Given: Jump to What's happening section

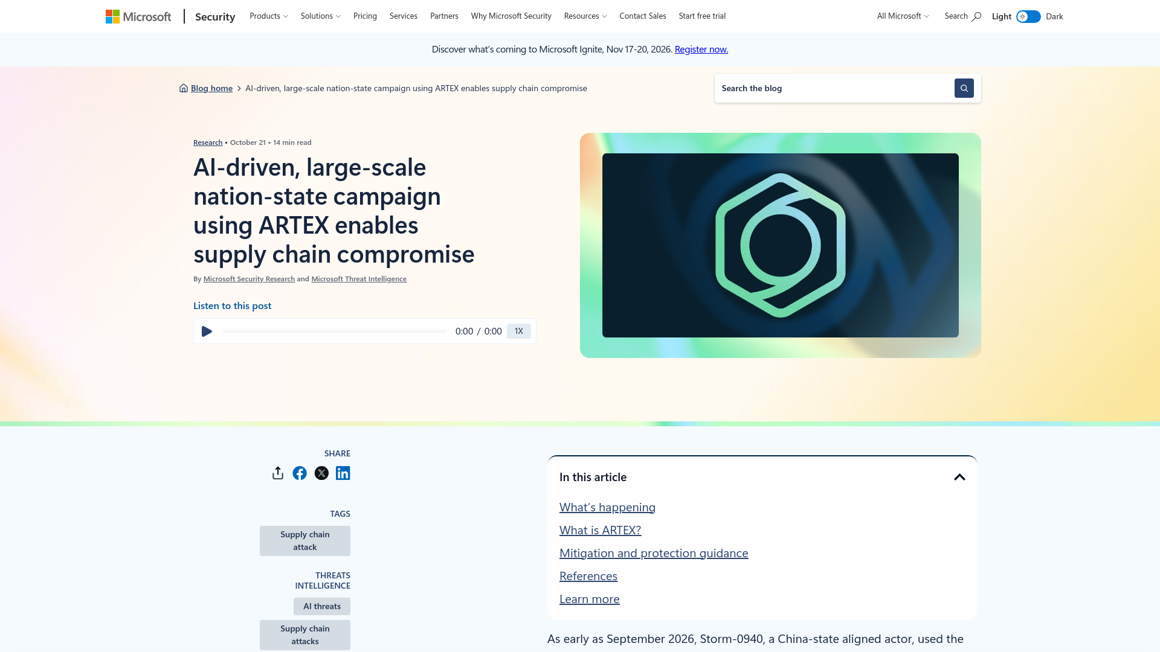Looking at the screenshot, I should (607, 508).
